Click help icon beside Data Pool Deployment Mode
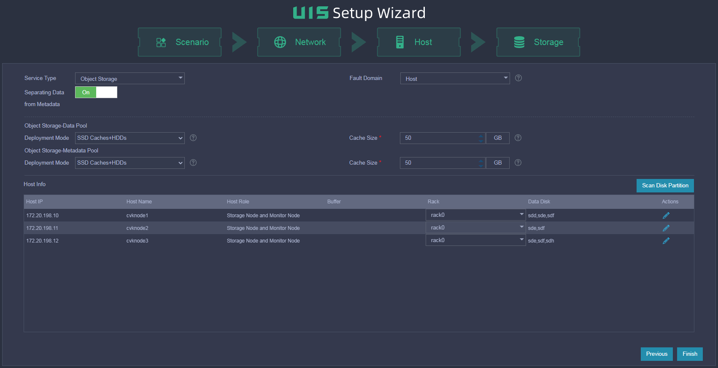The image size is (718, 368). point(193,138)
